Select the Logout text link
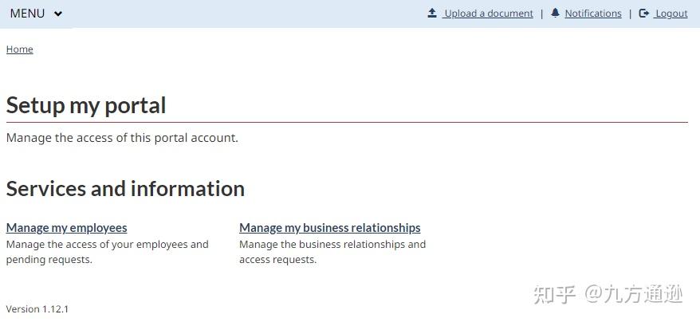Screen dimensions: 700x322 [x=671, y=14]
